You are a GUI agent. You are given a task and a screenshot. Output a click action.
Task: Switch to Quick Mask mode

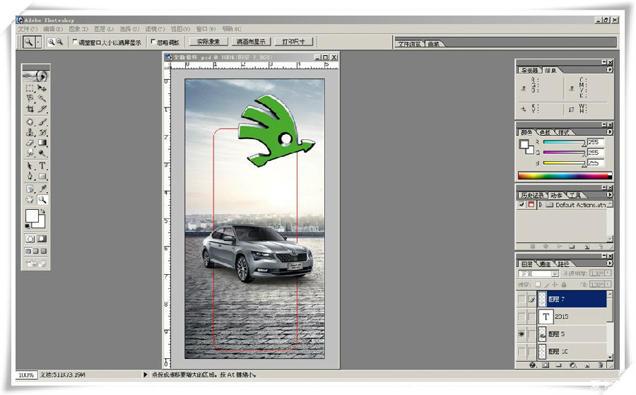(x=42, y=239)
